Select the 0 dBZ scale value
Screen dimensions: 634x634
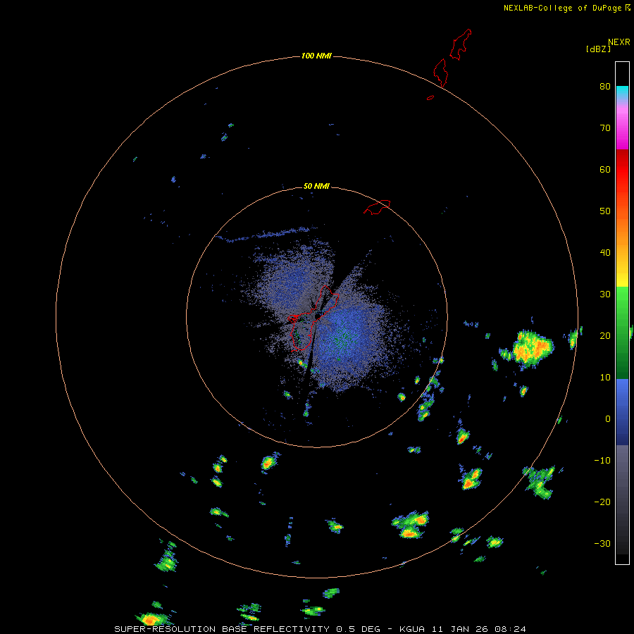click(608, 419)
